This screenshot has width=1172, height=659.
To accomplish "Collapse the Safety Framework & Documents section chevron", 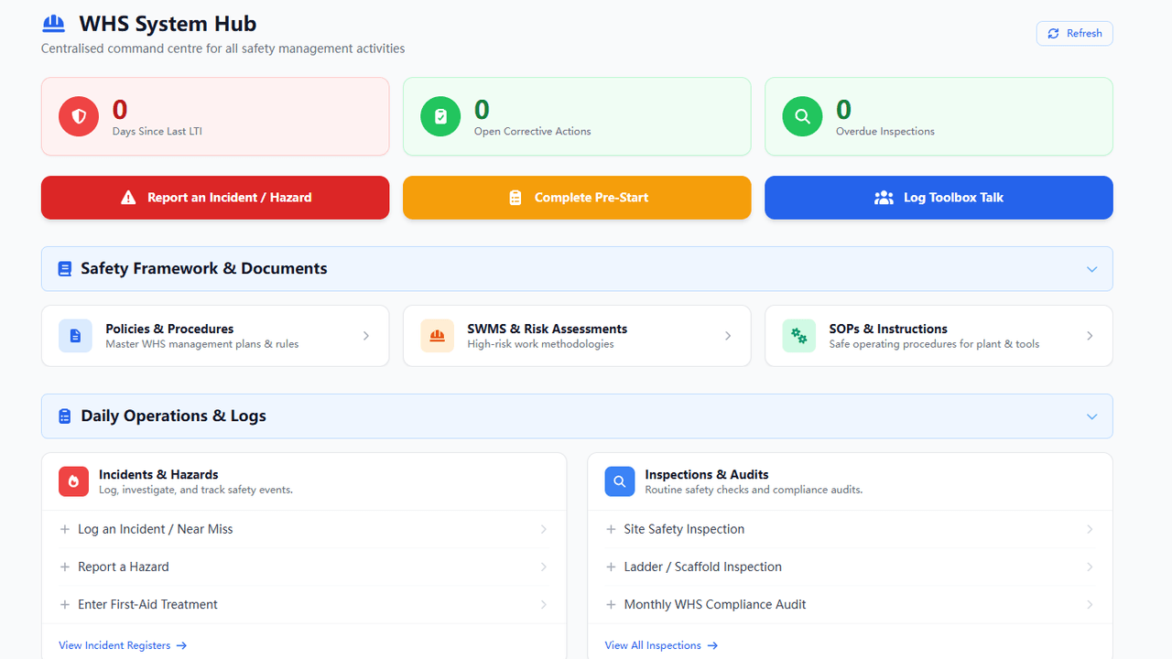I will click(x=1091, y=269).
